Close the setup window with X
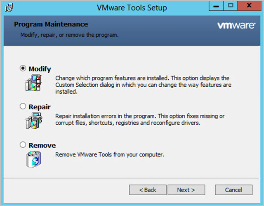264x206 pixels. (x=249, y=6)
